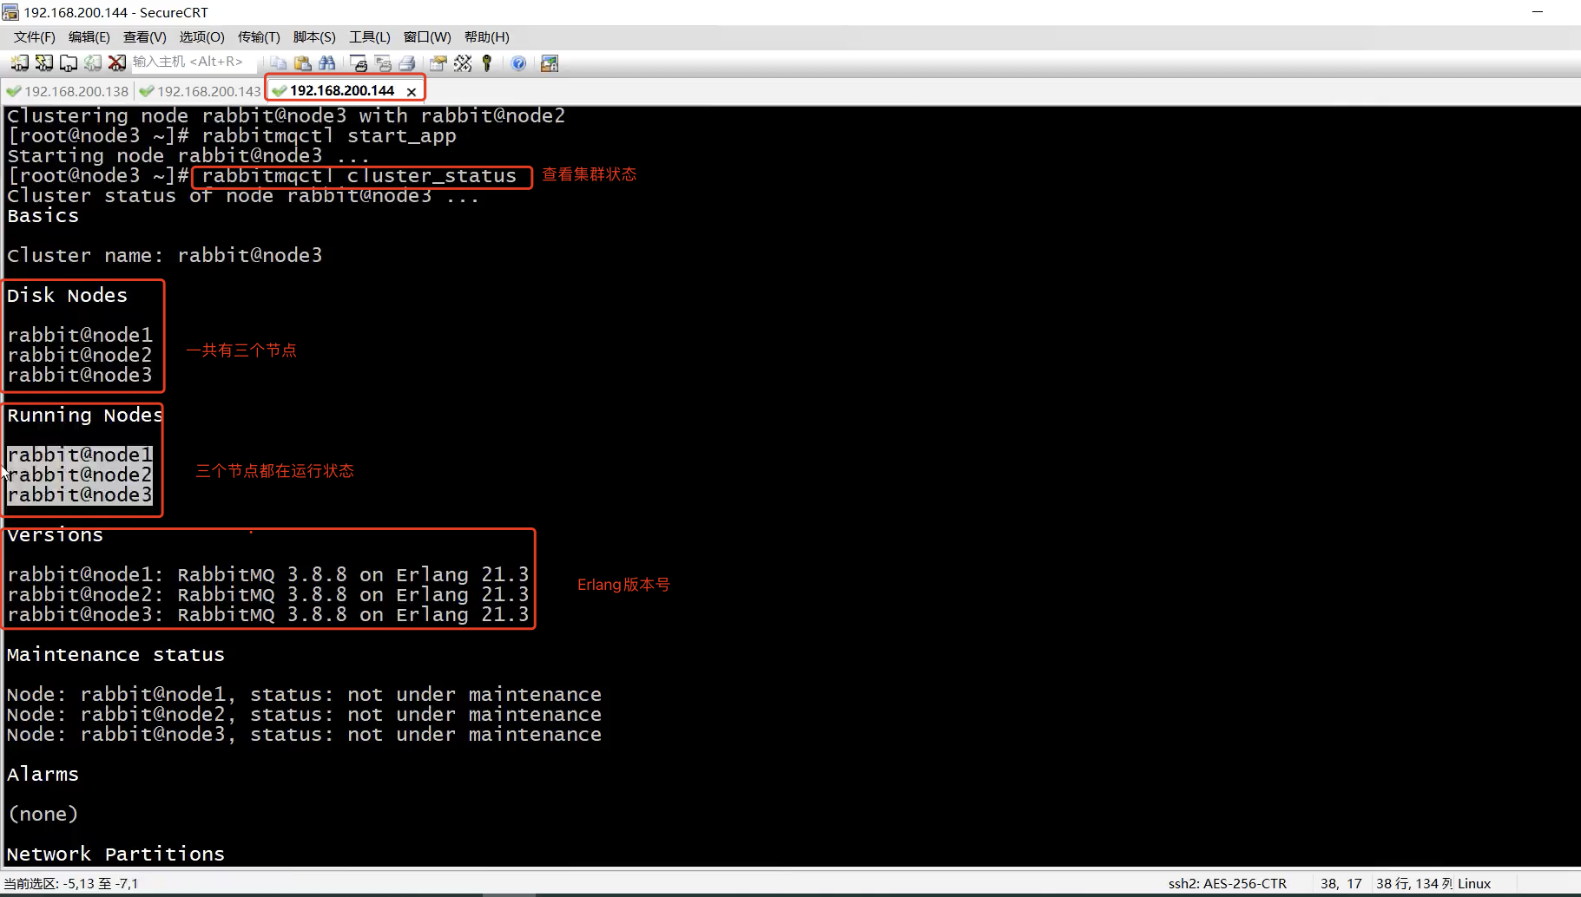Viewport: 1581px width, 897px height.
Task: Click 'rabbit@node1: RabbitMQ 3.8.8 on Erlang 21.3' line
Action: tap(268, 574)
